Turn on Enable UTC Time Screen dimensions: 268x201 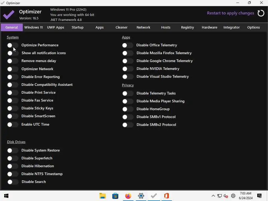click(13, 125)
